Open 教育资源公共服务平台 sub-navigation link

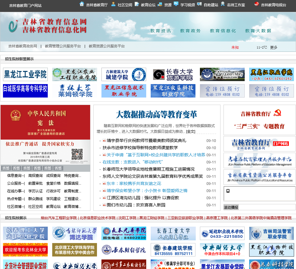coord(107,46)
